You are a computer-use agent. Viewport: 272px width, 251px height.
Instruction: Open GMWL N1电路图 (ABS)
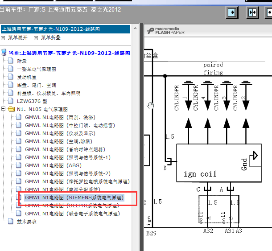point(53,165)
